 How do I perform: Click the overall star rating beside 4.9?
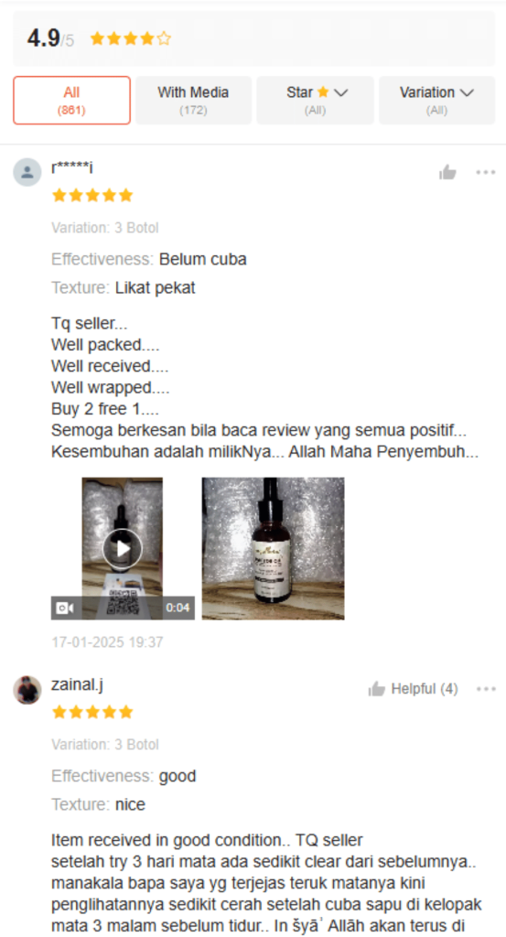[130, 39]
